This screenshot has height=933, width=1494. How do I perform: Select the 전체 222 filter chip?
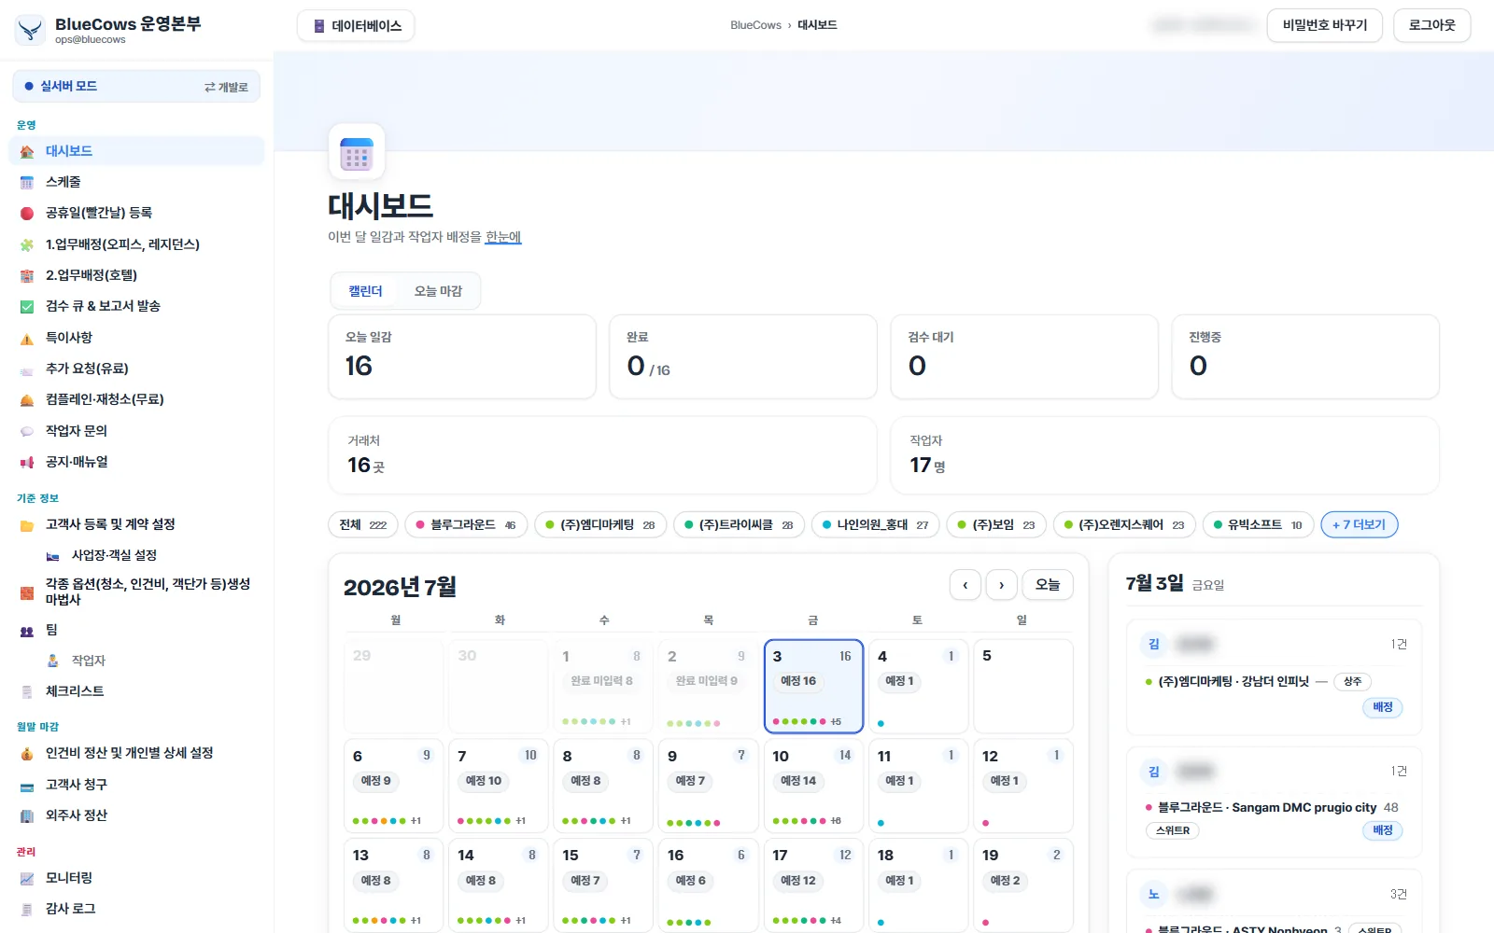(363, 524)
